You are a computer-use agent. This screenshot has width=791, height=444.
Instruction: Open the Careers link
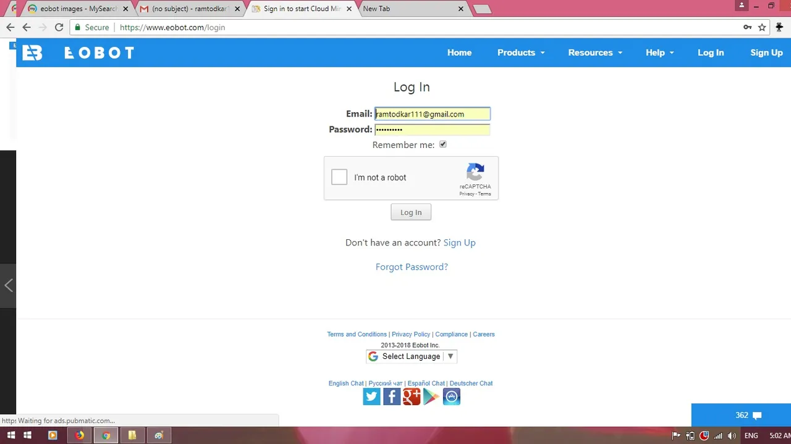pos(484,334)
